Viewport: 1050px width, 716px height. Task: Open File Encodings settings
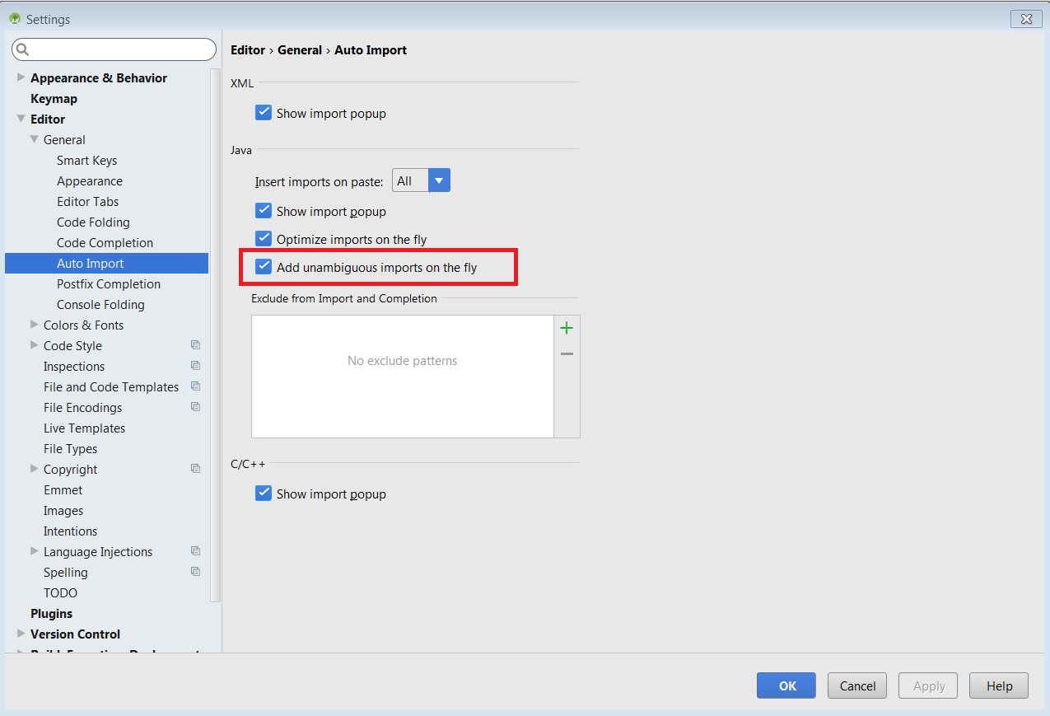point(82,407)
